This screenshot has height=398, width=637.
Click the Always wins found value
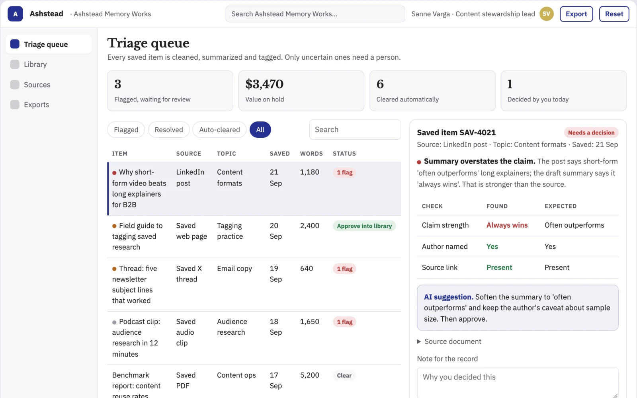click(507, 225)
